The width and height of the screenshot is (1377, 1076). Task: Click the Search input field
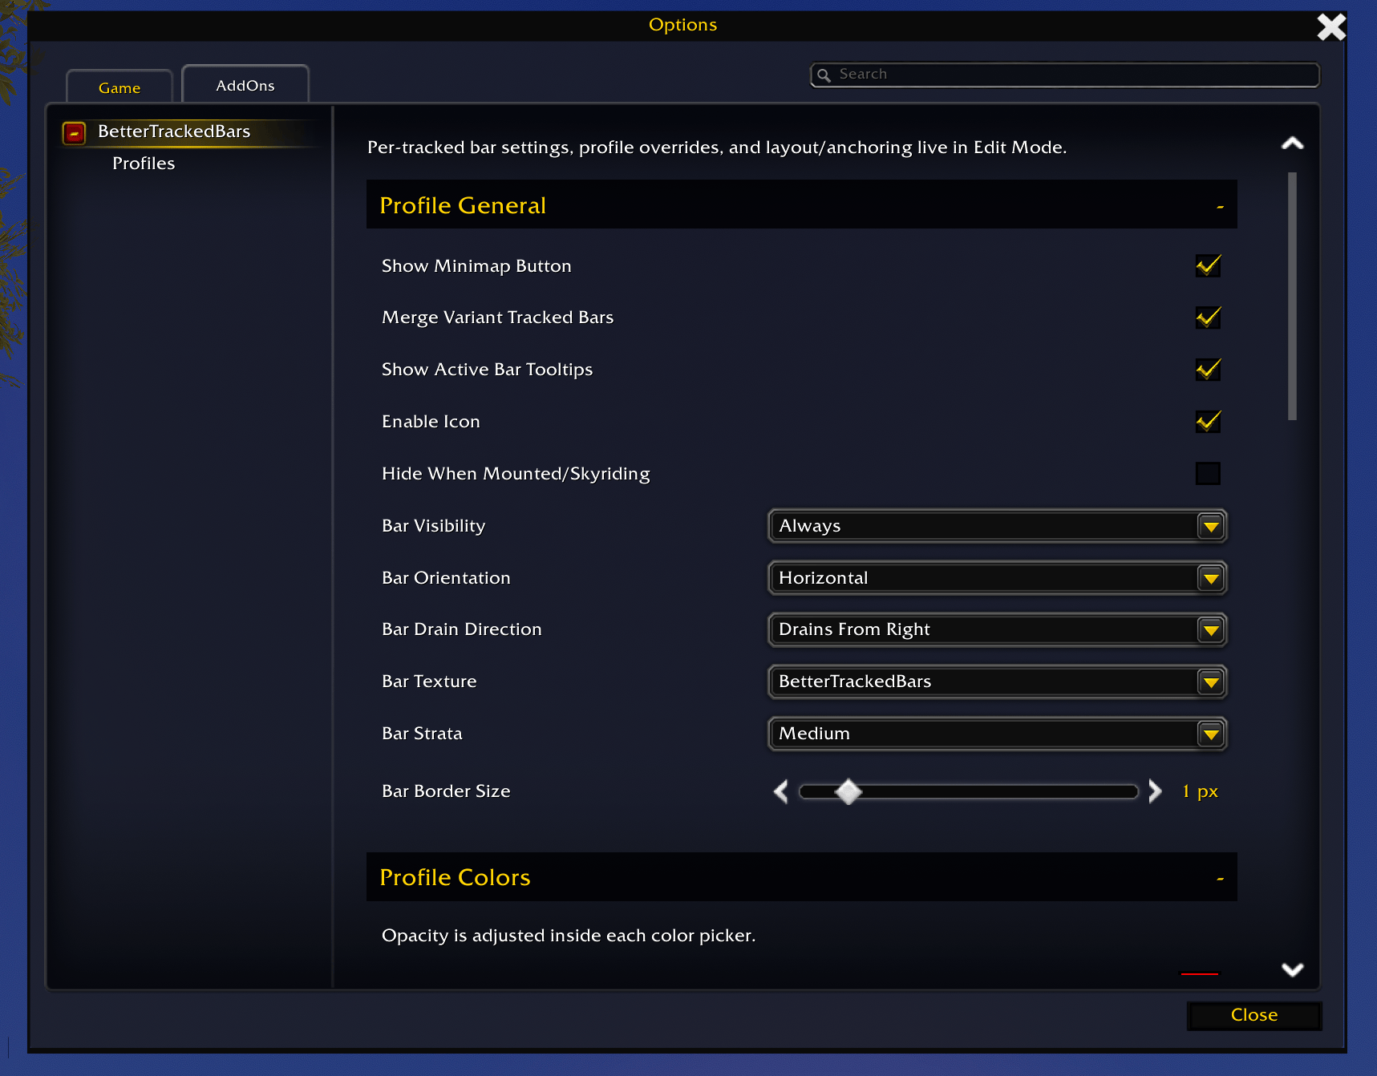coord(1065,75)
